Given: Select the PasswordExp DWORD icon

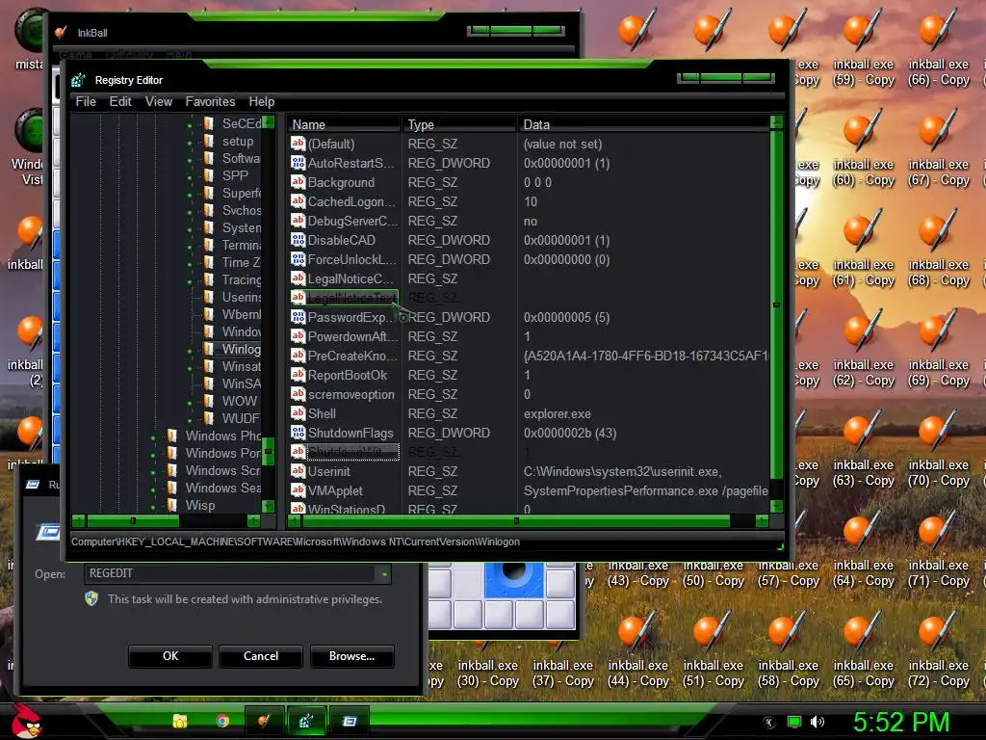Looking at the screenshot, I should 298,317.
